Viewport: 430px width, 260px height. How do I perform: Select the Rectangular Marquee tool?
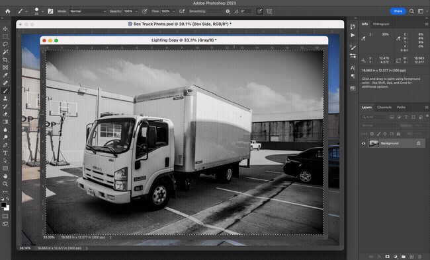tap(5, 36)
